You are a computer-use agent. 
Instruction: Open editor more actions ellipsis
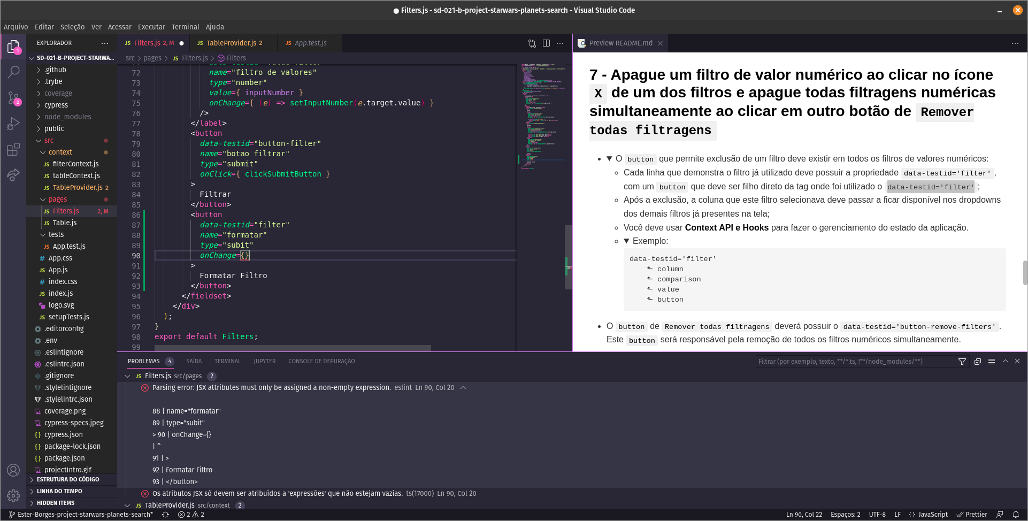pyautogui.click(x=560, y=43)
